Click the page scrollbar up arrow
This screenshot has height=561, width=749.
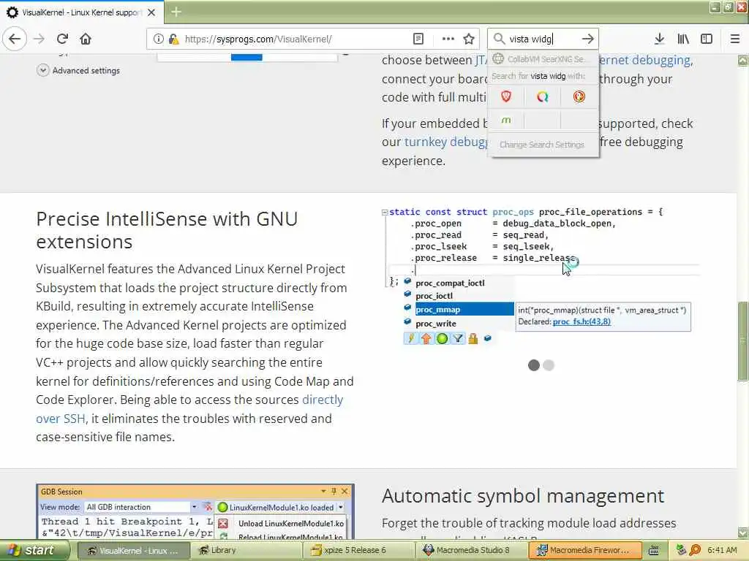tap(743, 60)
